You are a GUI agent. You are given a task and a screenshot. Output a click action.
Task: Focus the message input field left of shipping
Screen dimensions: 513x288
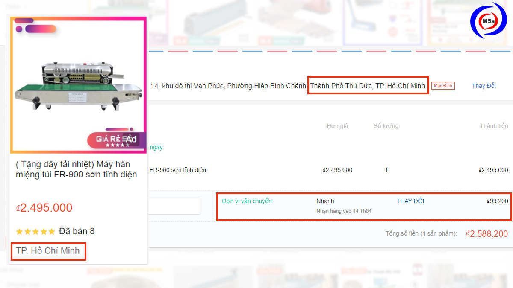pos(174,206)
